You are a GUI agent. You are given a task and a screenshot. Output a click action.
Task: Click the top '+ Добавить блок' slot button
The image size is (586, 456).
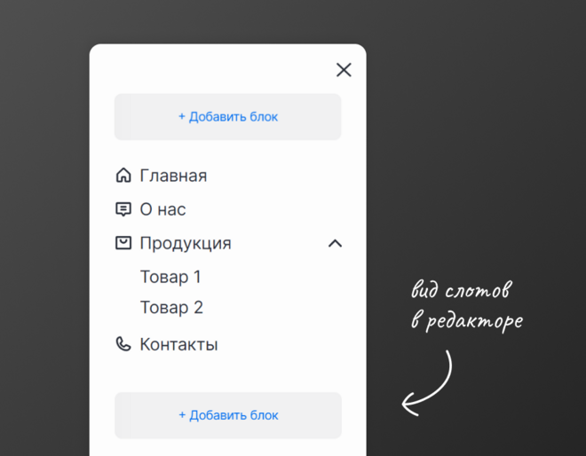pos(228,117)
